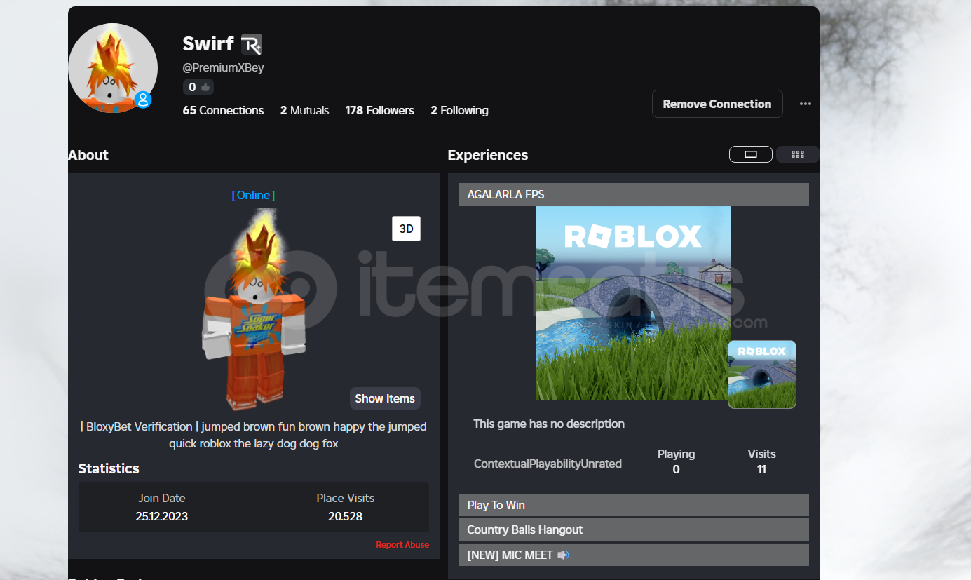
Task: Click the @PremiumXBey username text
Action: click(x=223, y=68)
